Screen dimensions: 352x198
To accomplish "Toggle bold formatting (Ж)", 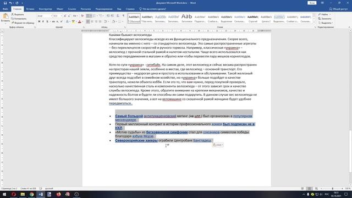I will coord(39,21).
